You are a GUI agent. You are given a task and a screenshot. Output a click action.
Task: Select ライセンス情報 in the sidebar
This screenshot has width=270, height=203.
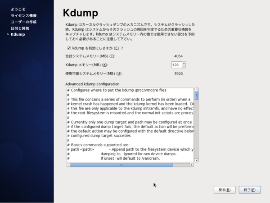click(23, 15)
